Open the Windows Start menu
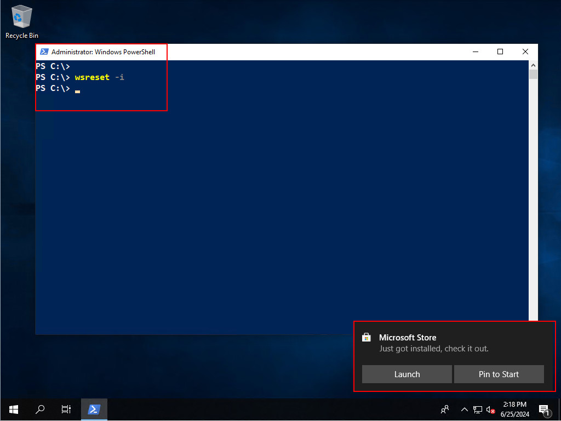 [x=14, y=409]
